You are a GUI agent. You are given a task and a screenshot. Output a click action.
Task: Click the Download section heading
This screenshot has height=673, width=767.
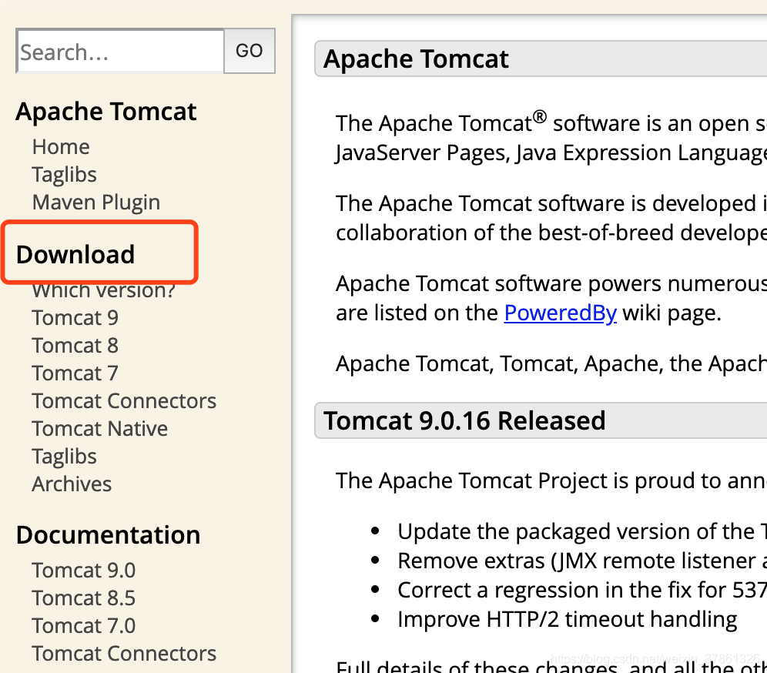click(75, 255)
